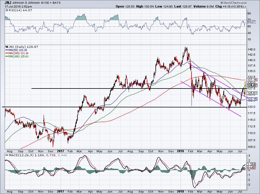Click the 2017 label under the price chart
This screenshot has height=194, width=260.
point(60,151)
